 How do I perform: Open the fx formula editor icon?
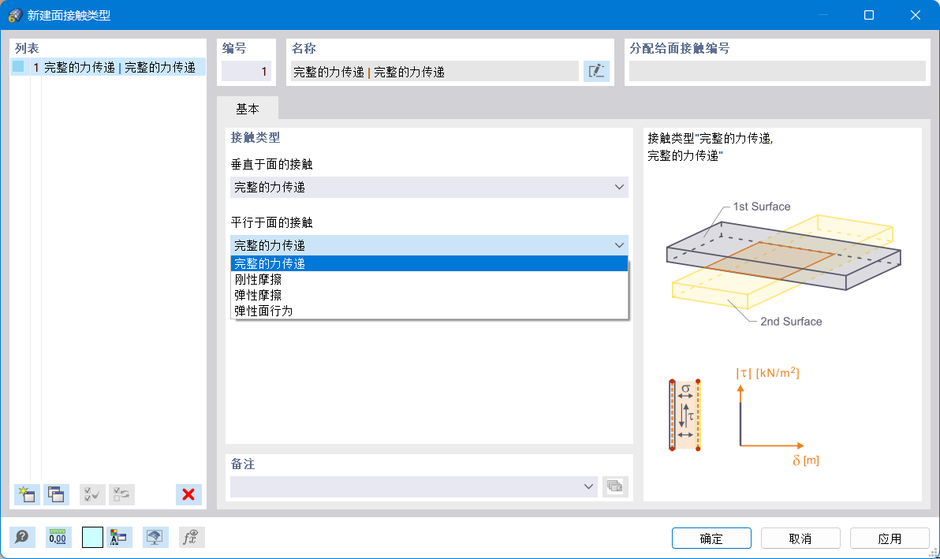[x=190, y=537]
